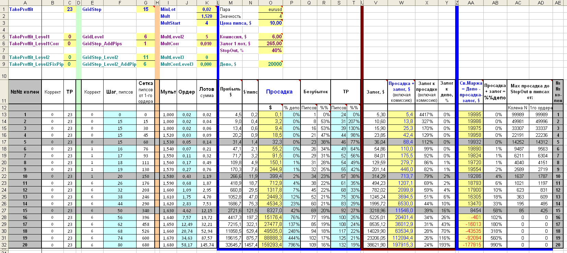
Task: Click column header AD
Action: [541, 3]
